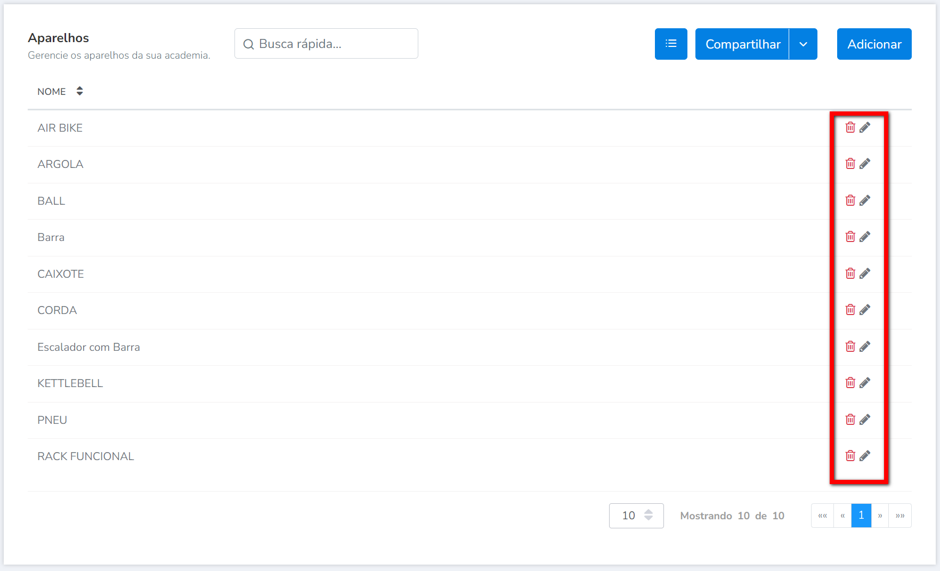Edit the KETTLEBELL equipment

coord(865,383)
